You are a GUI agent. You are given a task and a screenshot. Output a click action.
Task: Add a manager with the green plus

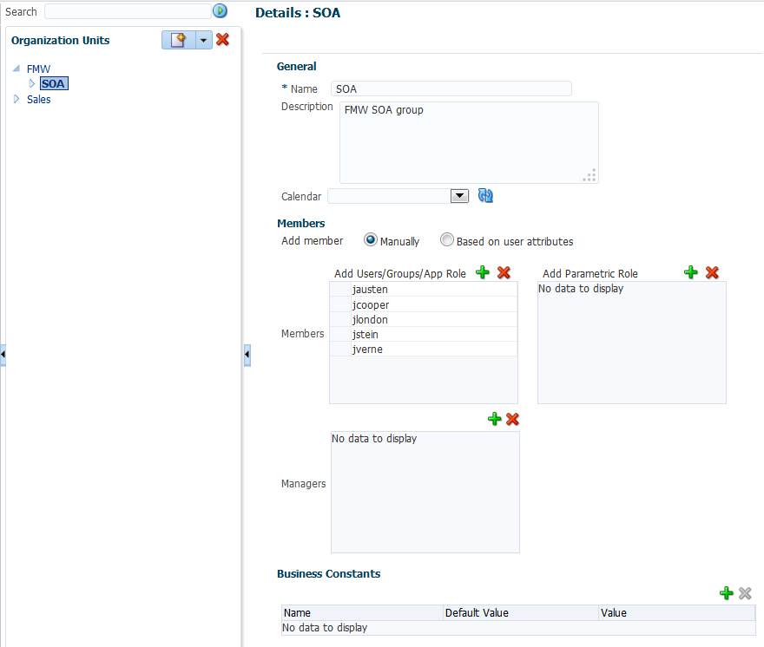click(495, 419)
